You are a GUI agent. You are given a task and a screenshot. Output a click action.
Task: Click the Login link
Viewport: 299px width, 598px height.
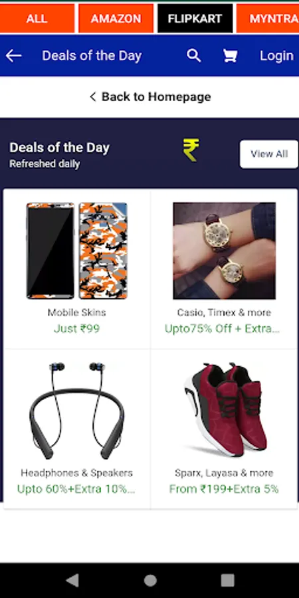coord(277,56)
